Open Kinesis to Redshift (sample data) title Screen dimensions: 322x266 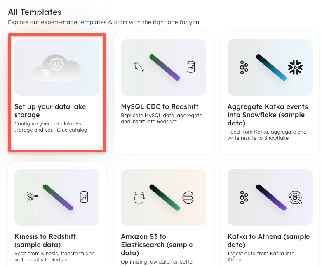click(x=45, y=241)
